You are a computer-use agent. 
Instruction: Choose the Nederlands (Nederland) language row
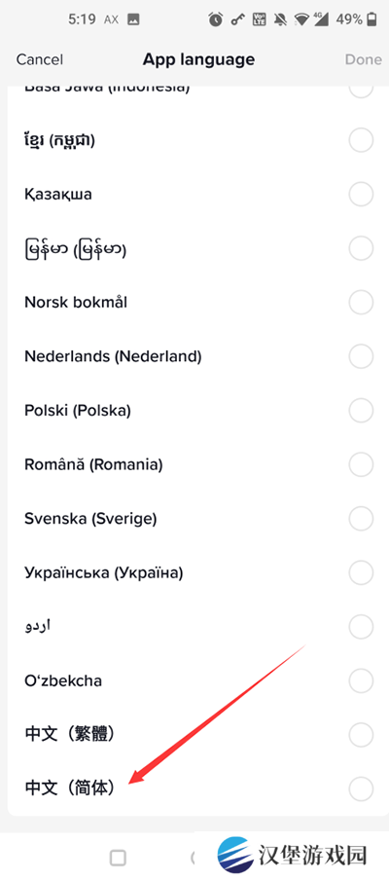pos(194,356)
